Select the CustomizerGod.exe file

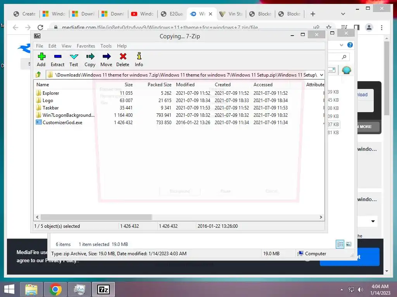(179, 122)
